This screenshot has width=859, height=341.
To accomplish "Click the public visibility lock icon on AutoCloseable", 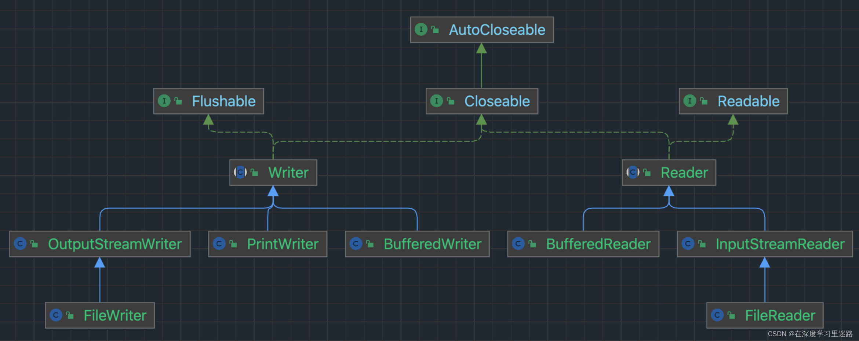I will (435, 30).
